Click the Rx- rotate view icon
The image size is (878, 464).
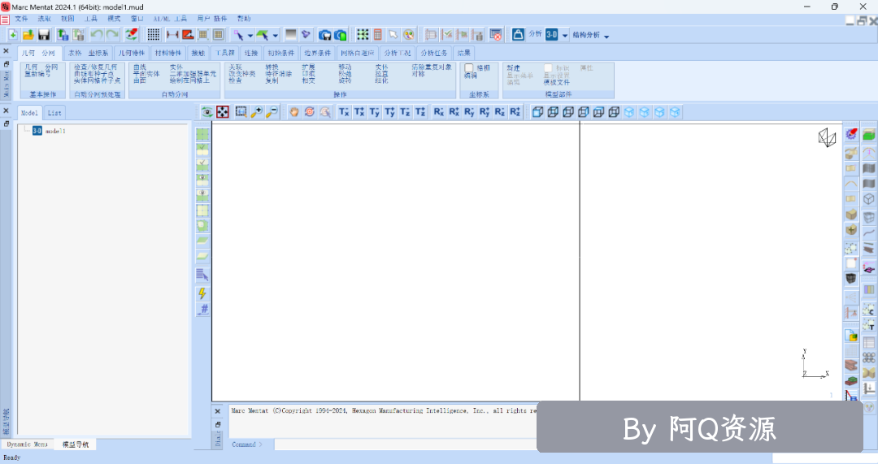click(439, 112)
